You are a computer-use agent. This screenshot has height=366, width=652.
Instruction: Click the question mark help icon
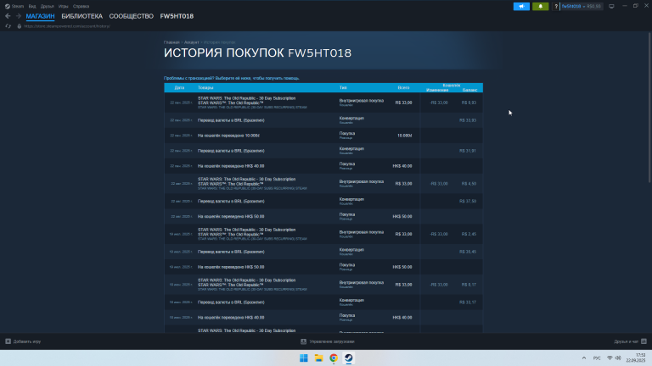[556, 6]
